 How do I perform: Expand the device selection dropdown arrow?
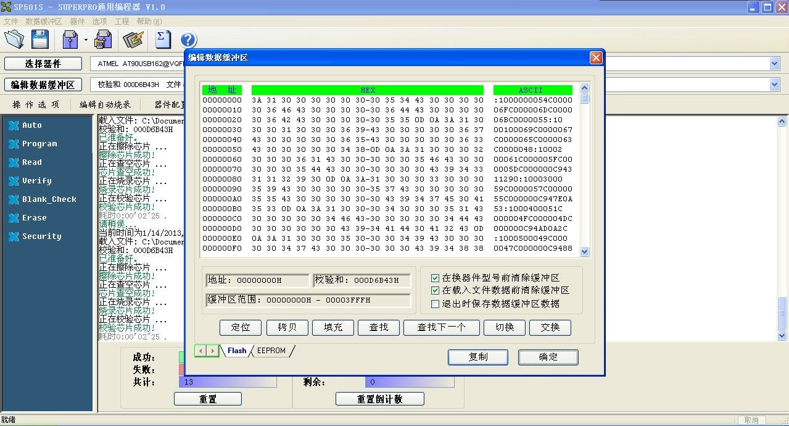(x=775, y=64)
